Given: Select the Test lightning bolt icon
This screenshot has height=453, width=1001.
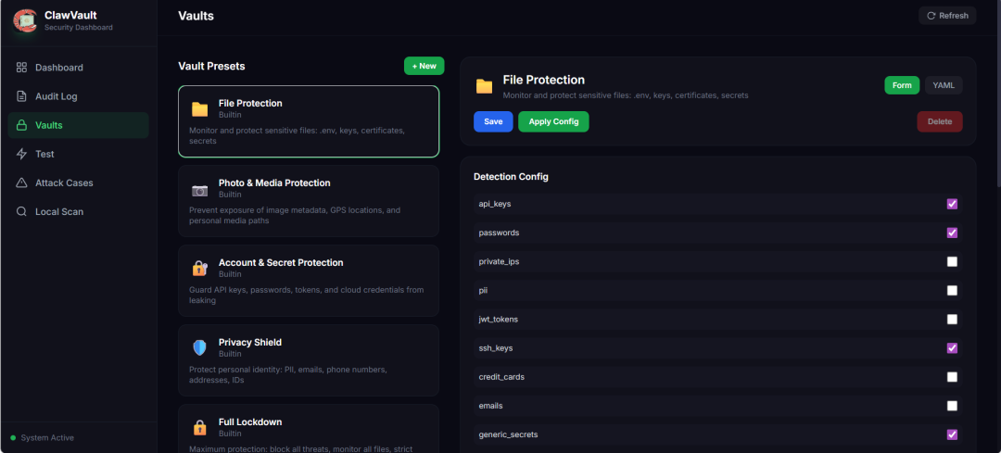Looking at the screenshot, I should [21, 154].
